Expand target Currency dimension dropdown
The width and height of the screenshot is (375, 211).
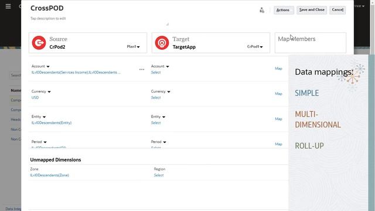(x=169, y=91)
